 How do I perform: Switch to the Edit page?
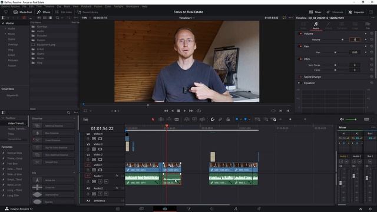coord(165,209)
